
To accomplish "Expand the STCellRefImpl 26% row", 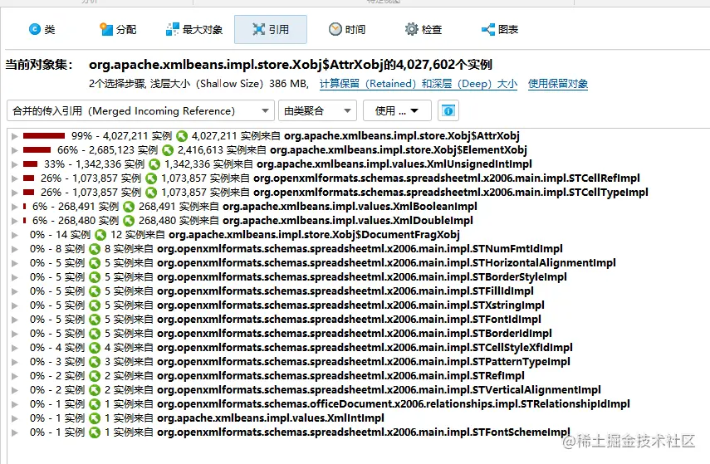I will pos(14,178).
